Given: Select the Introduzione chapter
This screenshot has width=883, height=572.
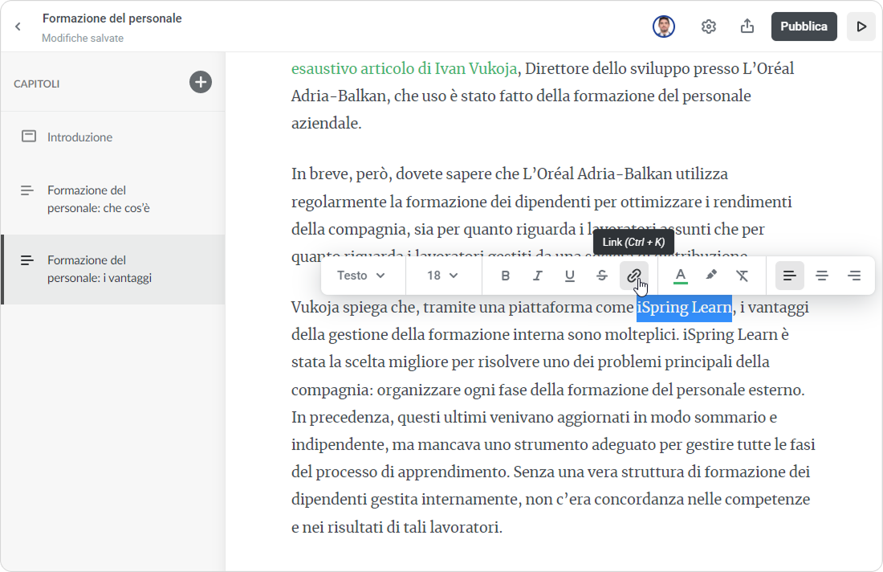Looking at the screenshot, I should coord(79,137).
